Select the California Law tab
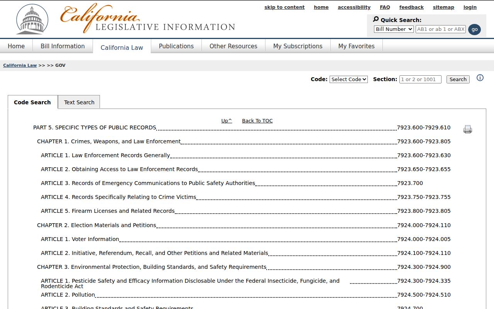This screenshot has height=309, width=494. pos(122,47)
